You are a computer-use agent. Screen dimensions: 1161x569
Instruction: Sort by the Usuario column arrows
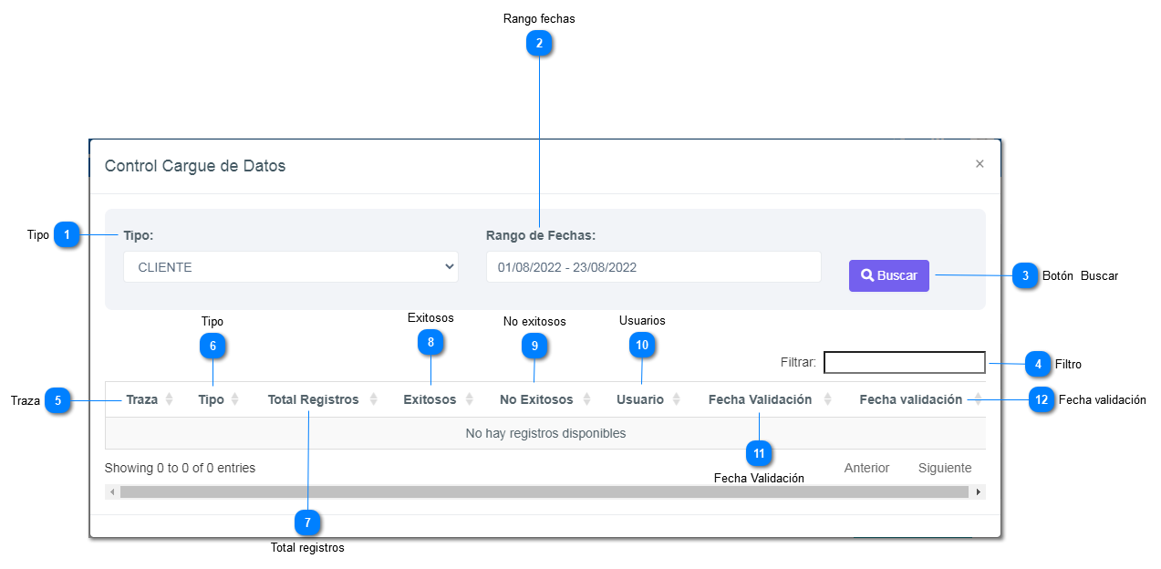[x=677, y=399]
